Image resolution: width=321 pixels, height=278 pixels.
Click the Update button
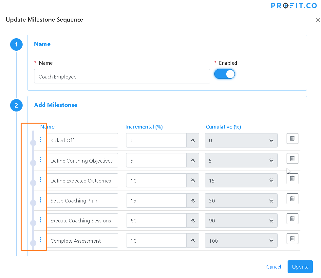(x=300, y=267)
